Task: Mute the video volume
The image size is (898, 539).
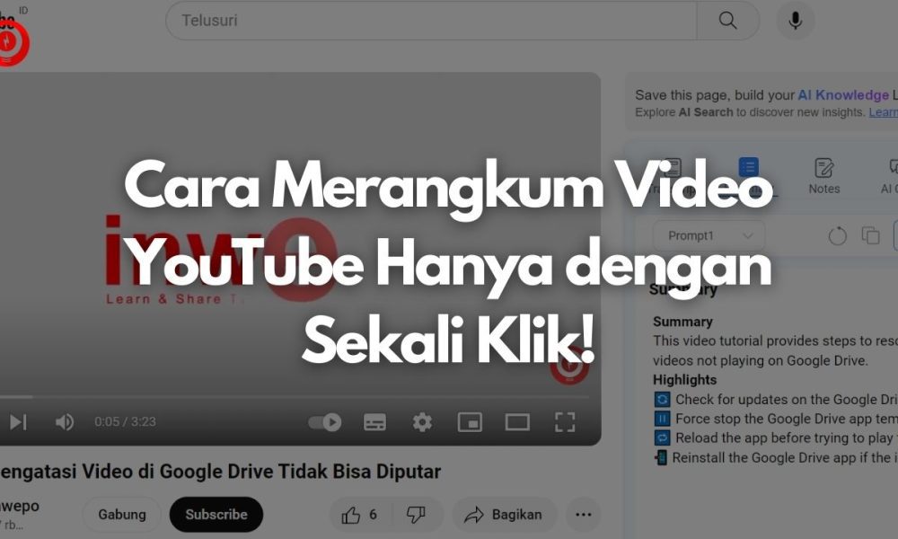Action: point(64,421)
